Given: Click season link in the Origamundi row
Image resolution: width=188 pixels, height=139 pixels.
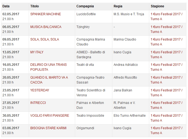Looking at the screenshot, I should (167, 128).
